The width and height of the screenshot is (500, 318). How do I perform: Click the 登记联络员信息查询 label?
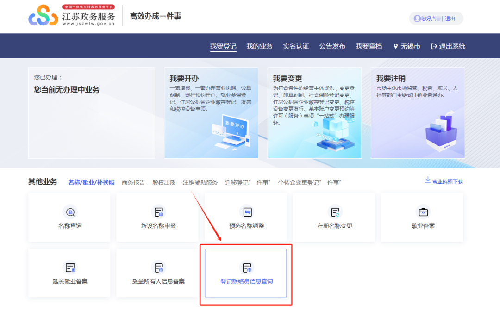pos(247,281)
